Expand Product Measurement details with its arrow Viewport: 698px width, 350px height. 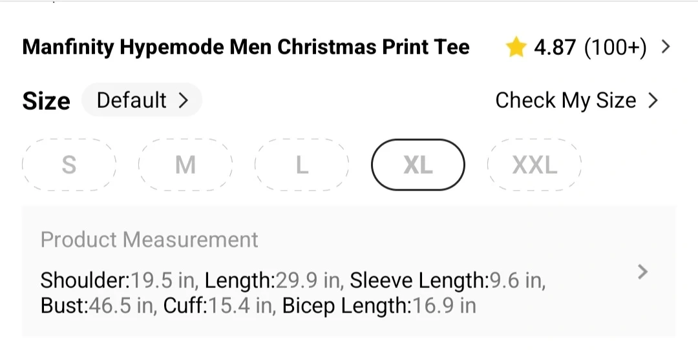point(642,272)
